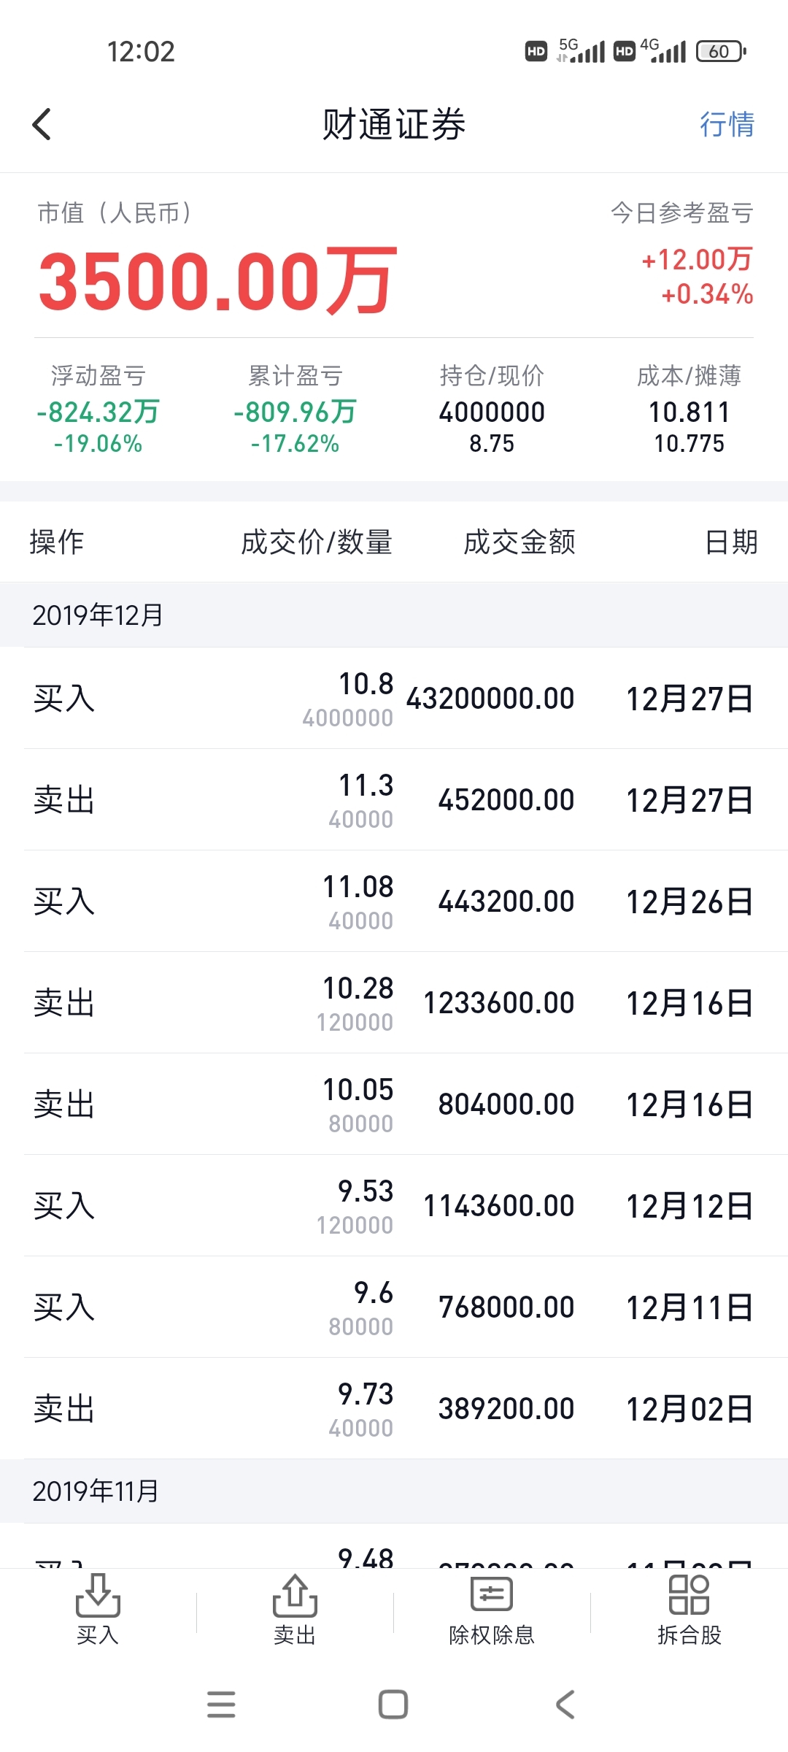
Task: Open the 452000.00 sell transaction
Action: coord(394,799)
